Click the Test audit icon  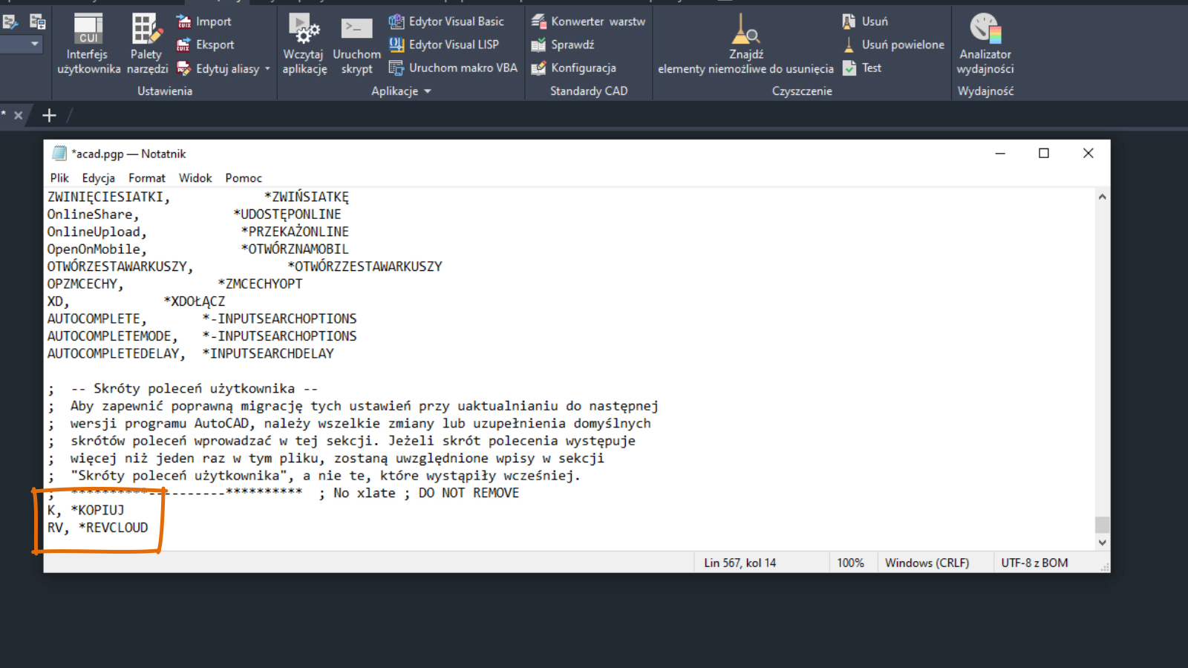point(849,68)
